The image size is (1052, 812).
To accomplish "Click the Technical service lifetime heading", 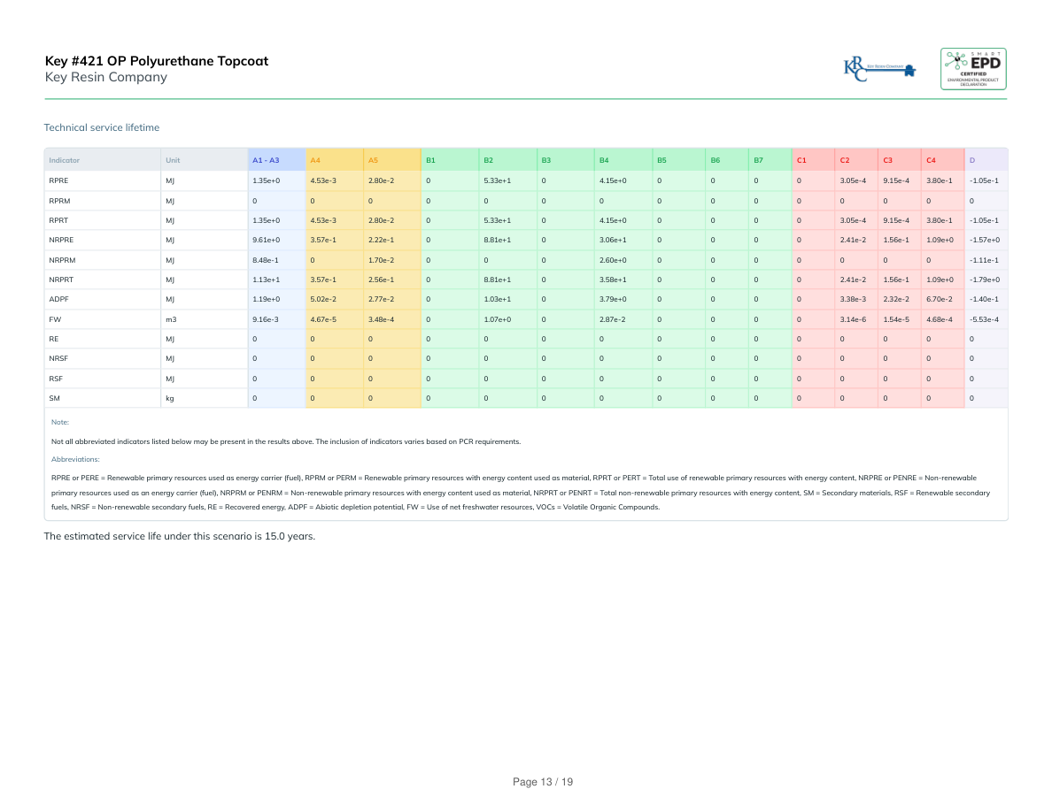I will click(102, 127).
